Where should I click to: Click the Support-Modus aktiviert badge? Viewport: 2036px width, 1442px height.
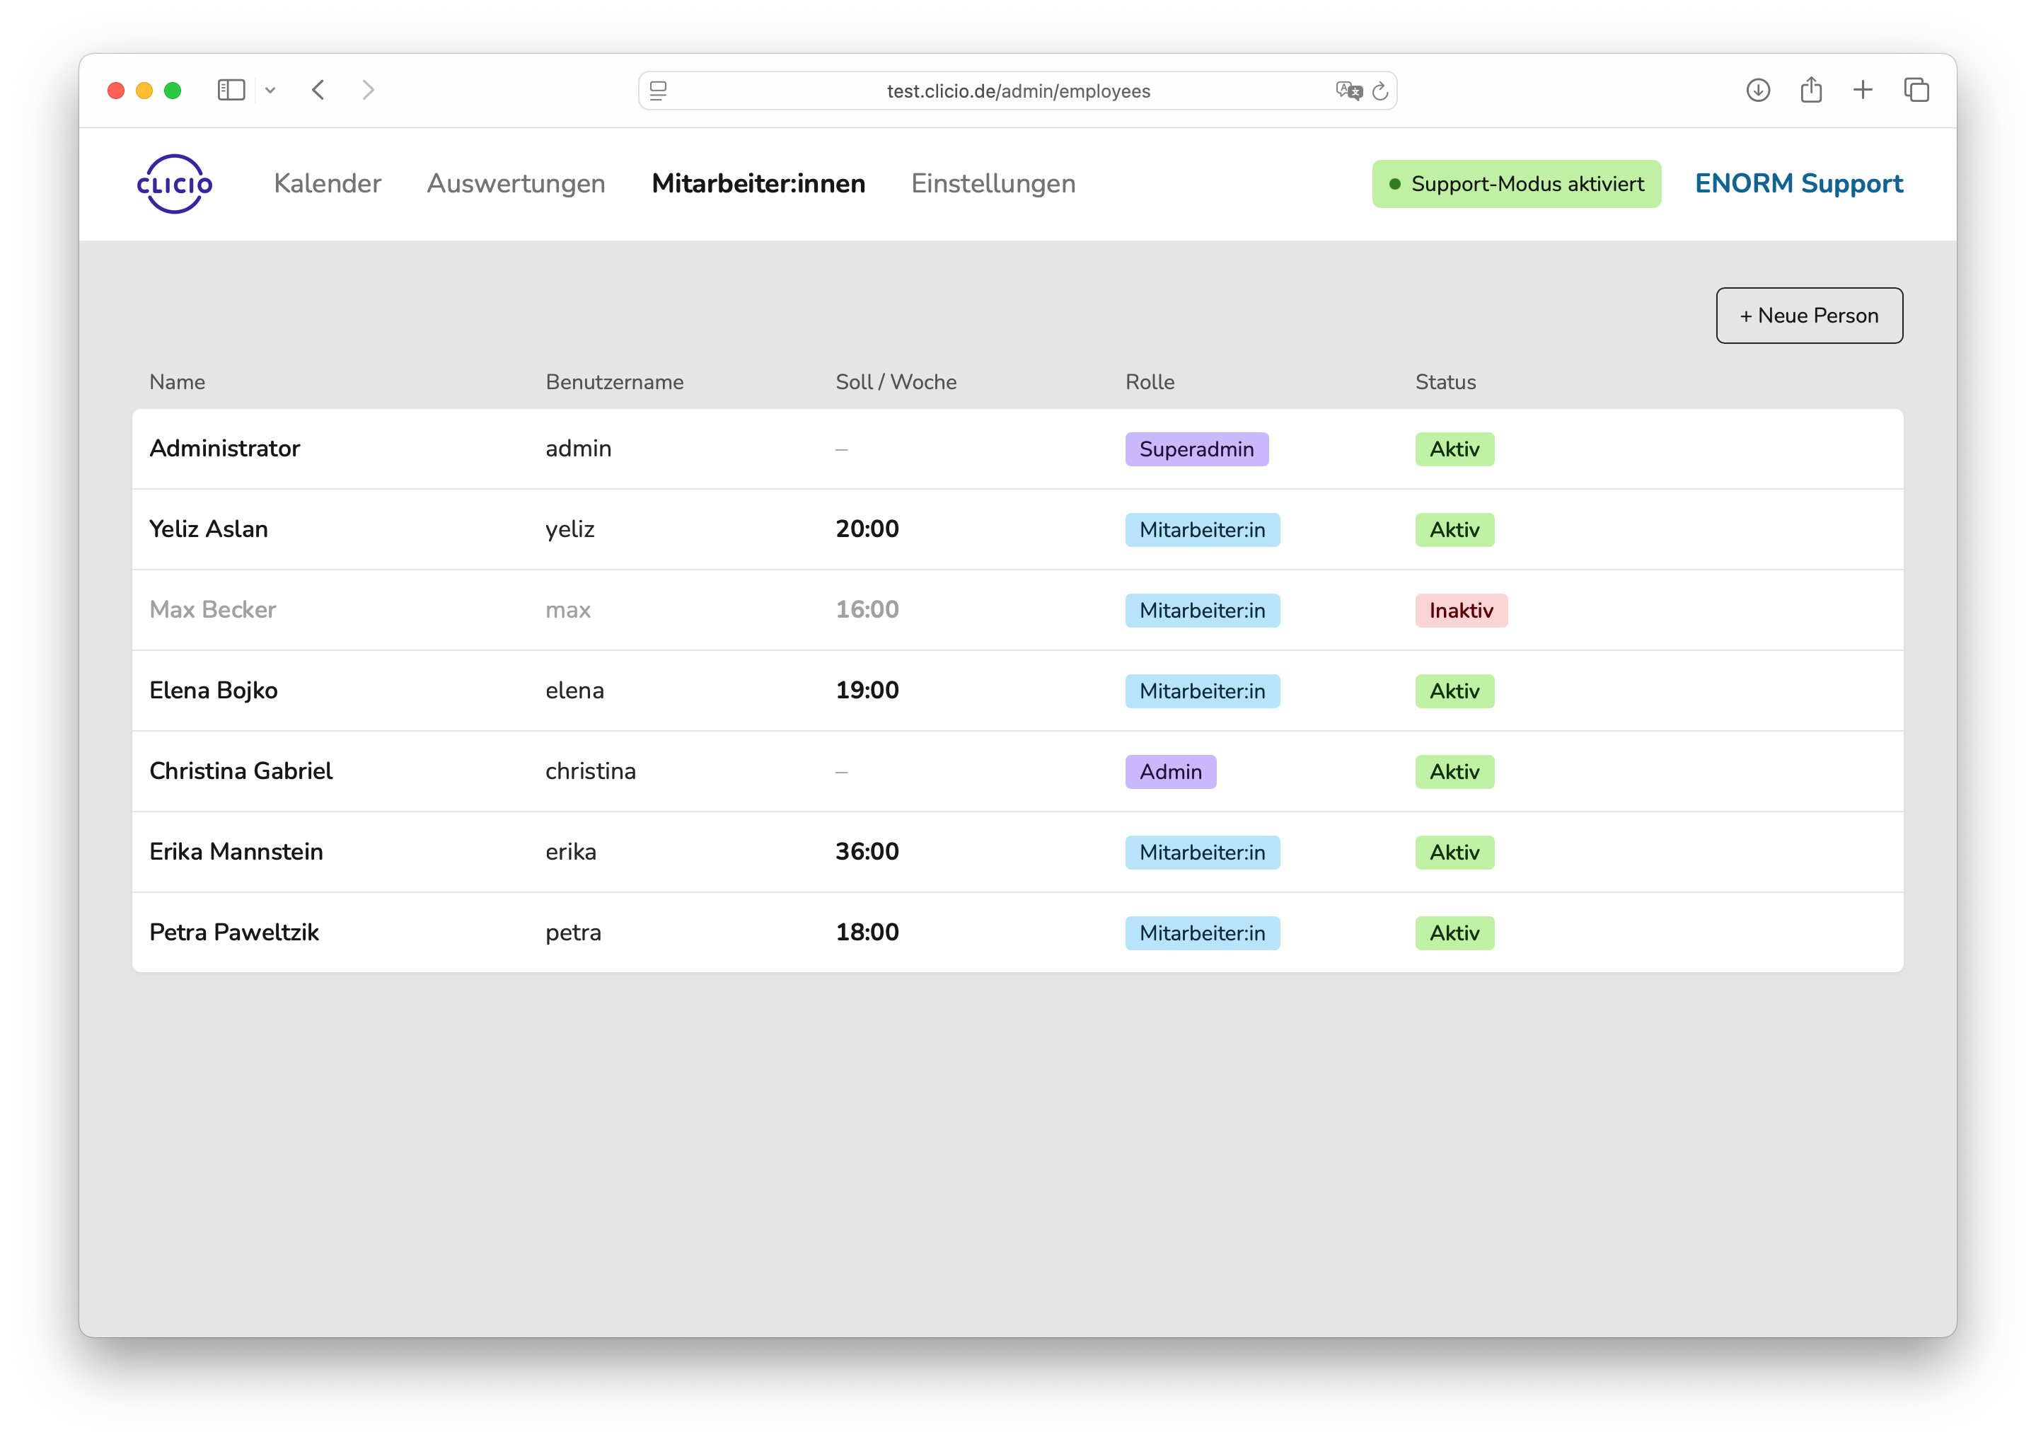[x=1516, y=184]
